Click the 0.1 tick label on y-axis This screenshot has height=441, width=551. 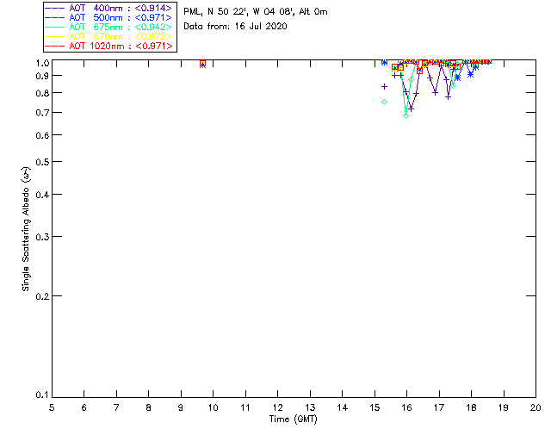point(41,395)
